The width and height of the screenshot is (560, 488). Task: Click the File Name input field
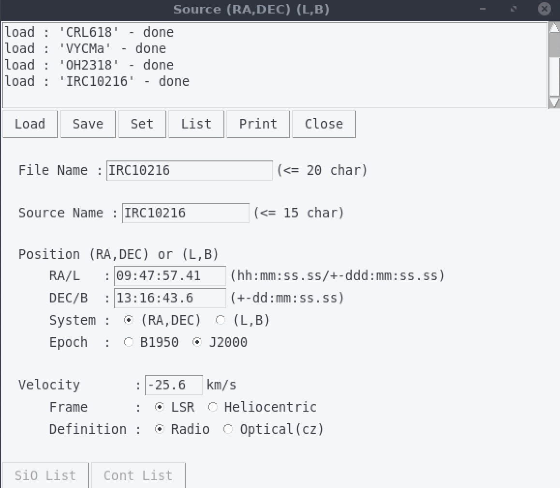(x=189, y=171)
